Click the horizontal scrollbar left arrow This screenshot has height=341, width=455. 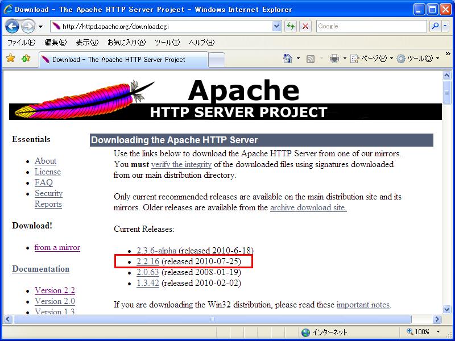7,319
